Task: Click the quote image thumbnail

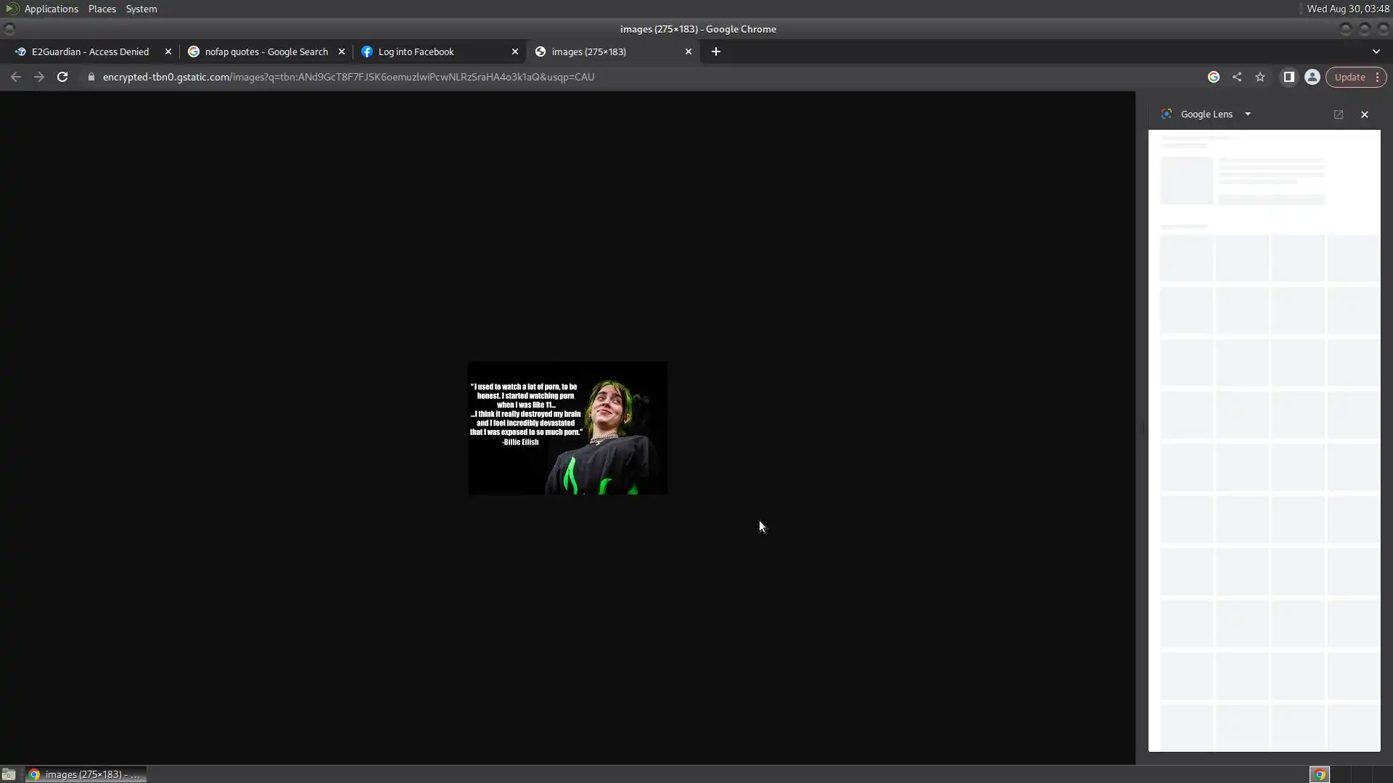Action: tap(567, 428)
